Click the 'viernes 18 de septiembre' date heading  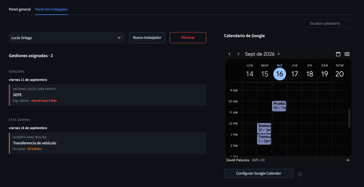[x=28, y=128]
